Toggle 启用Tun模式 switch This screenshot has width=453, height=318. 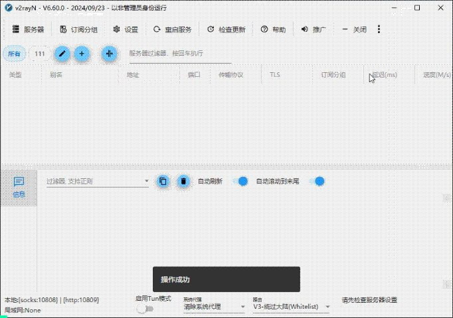(145, 309)
